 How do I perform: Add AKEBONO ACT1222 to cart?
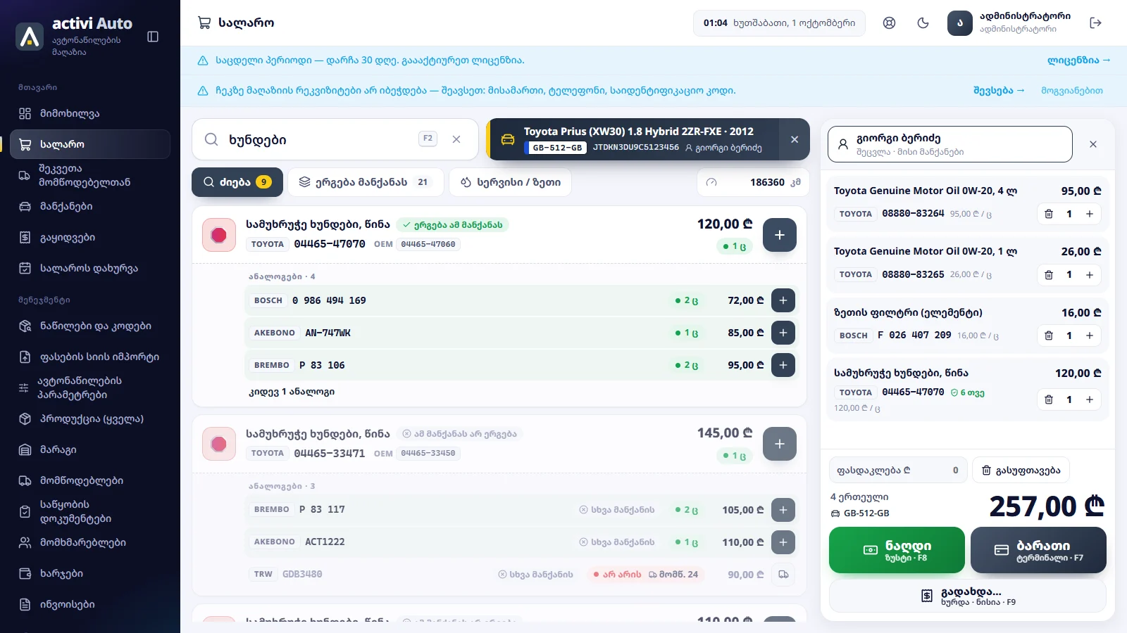pos(783,542)
